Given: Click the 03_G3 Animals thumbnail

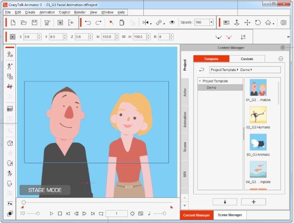Looking at the screenshot, I should tap(258, 142).
